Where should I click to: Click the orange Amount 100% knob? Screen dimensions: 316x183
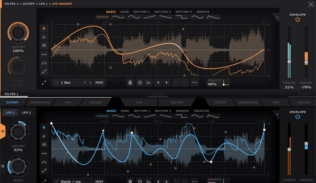[18, 32]
